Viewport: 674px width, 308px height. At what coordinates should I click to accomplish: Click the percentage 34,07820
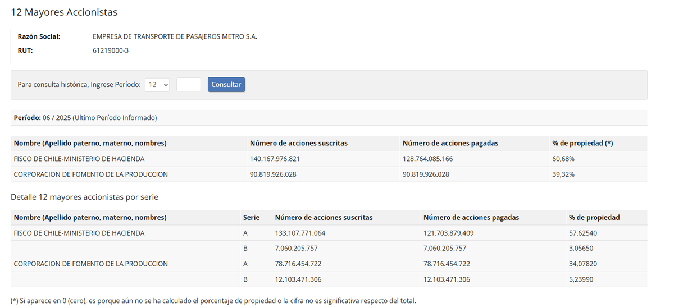tap(583, 264)
